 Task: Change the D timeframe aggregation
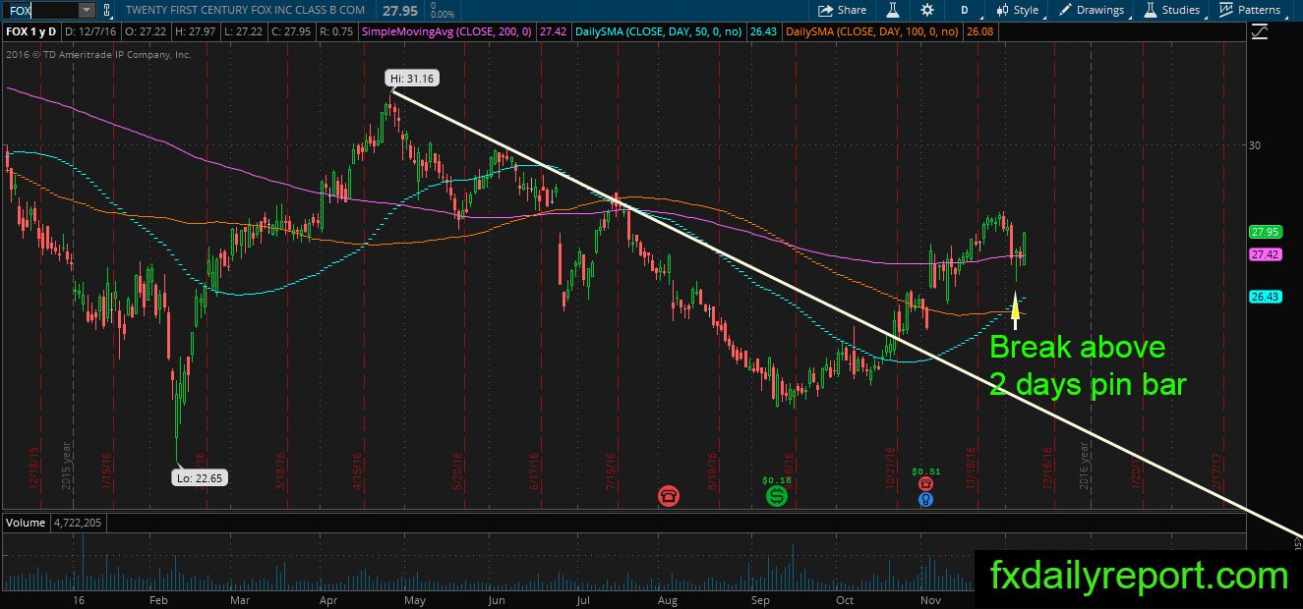click(965, 10)
